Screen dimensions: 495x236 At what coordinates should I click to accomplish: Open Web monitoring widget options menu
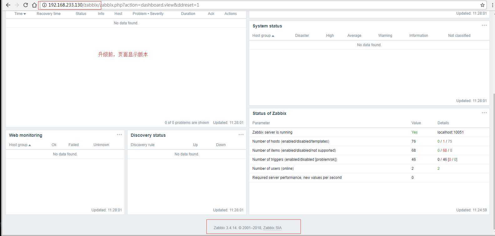point(119,135)
